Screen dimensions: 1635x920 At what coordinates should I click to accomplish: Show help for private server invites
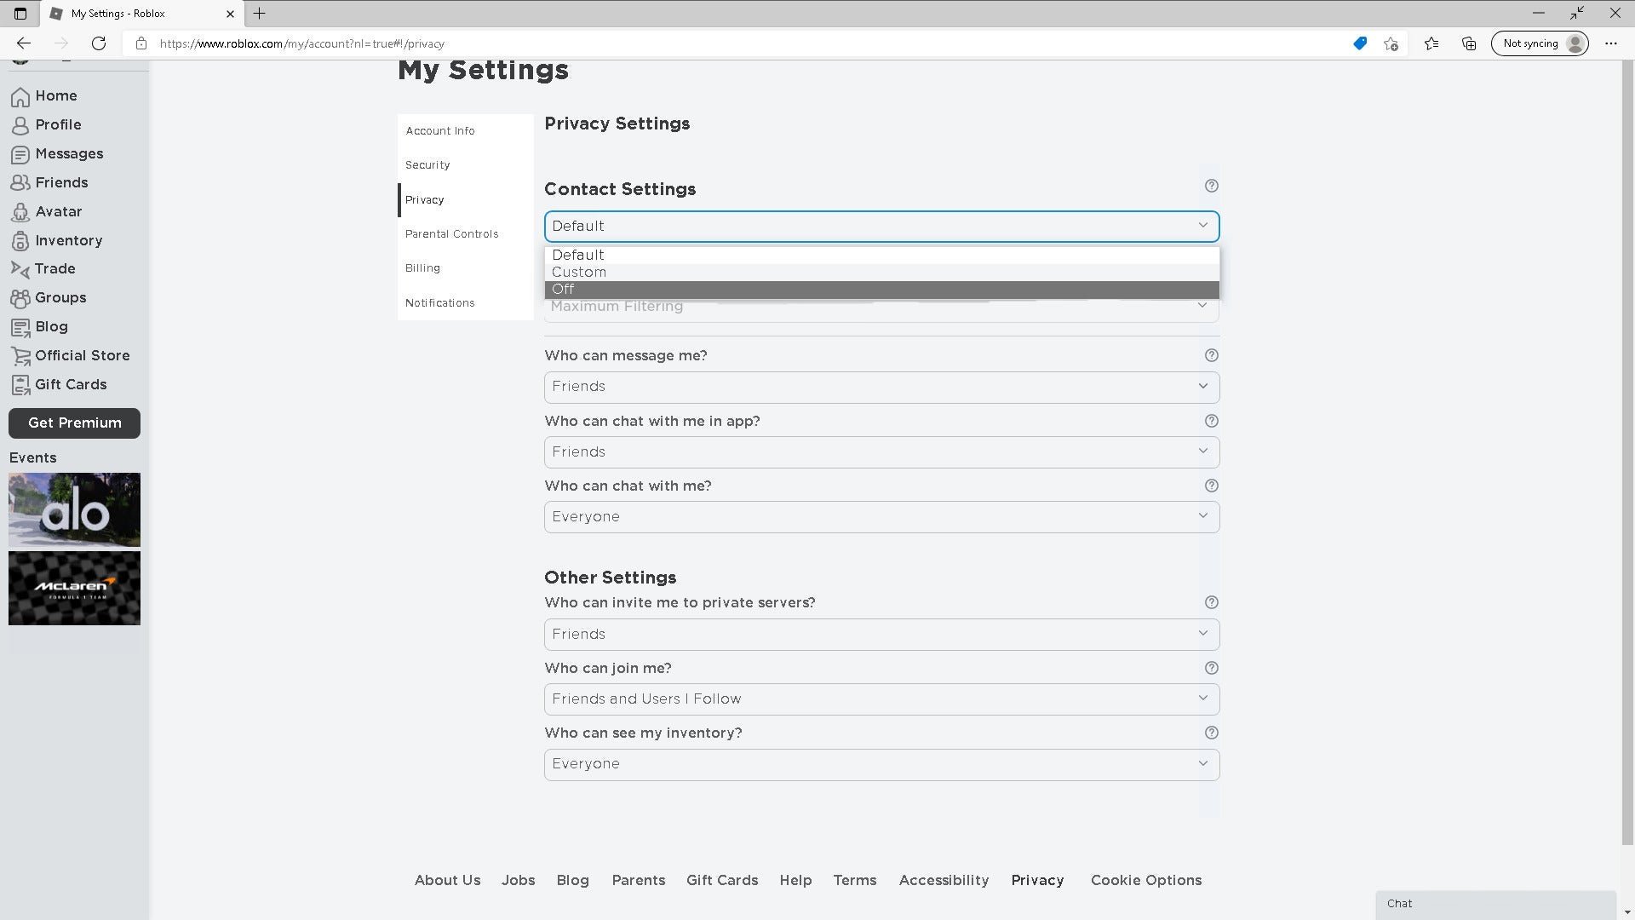coord(1212,602)
